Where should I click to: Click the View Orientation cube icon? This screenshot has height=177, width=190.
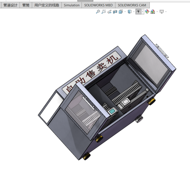click(121, 12)
